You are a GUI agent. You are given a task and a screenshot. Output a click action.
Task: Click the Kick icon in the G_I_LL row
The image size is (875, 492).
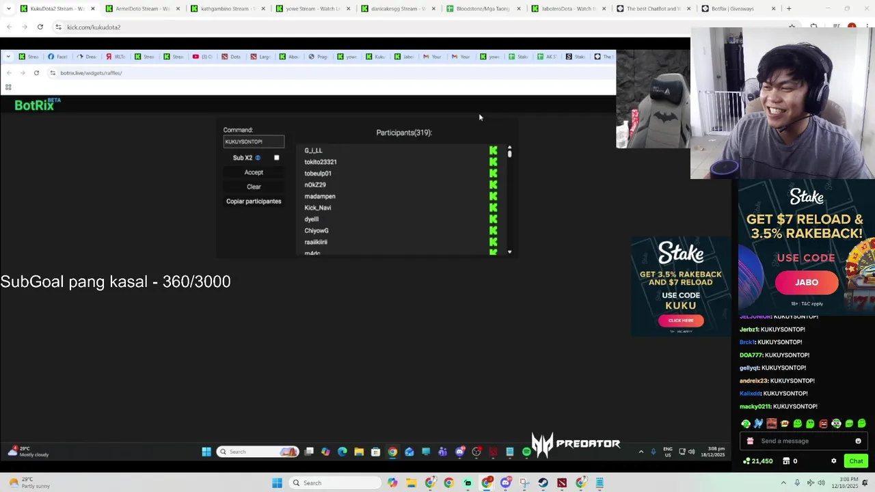point(494,150)
